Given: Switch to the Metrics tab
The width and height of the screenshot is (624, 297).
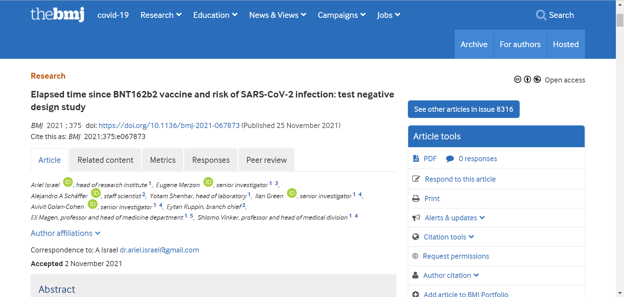Looking at the screenshot, I should pyautogui.click(x=163, y=160).
